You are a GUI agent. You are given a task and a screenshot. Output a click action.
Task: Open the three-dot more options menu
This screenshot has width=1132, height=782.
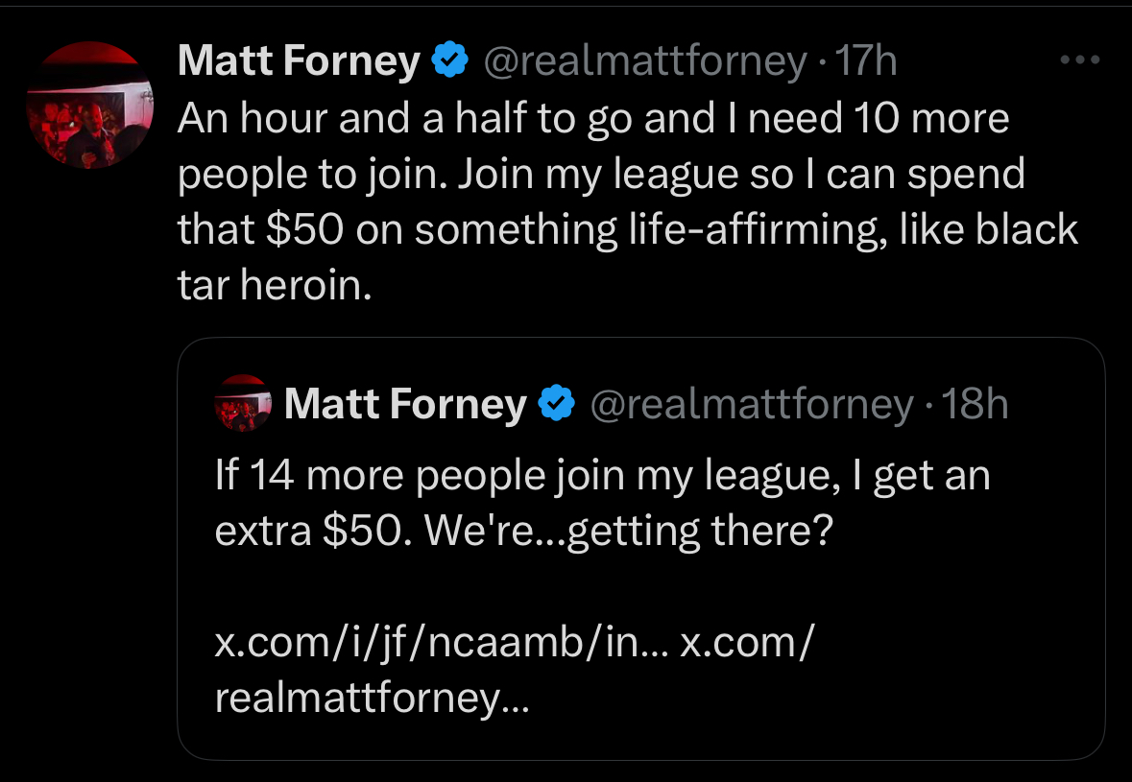pos(1078,60)
